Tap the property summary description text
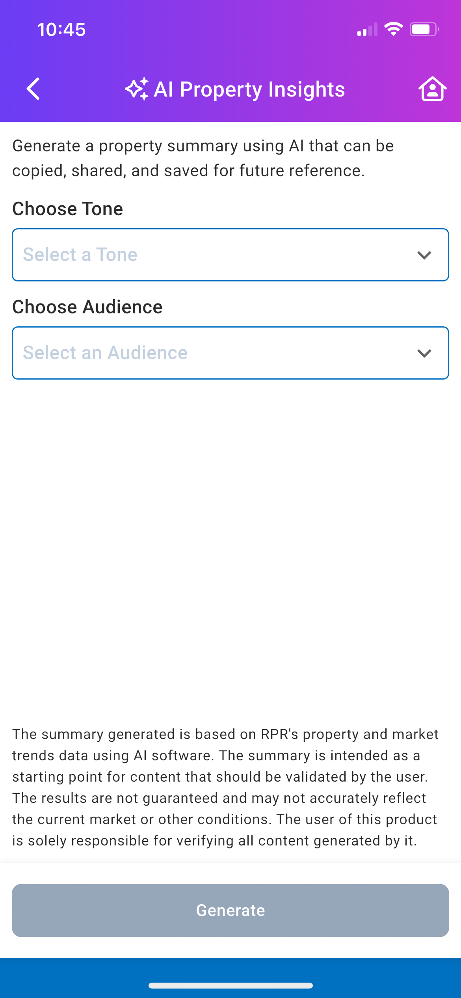 click(x=203, y=158)
